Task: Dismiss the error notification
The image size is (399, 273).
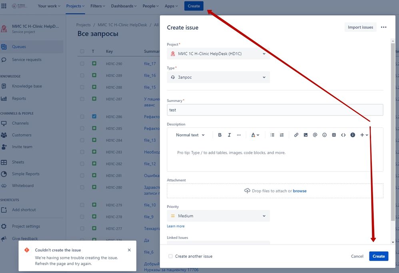Action: point(129,250)
